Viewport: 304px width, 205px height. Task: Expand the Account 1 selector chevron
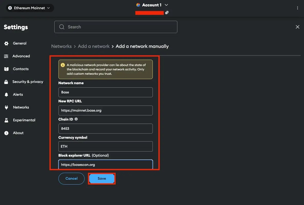pyautogui.click(x=166, y=5)
